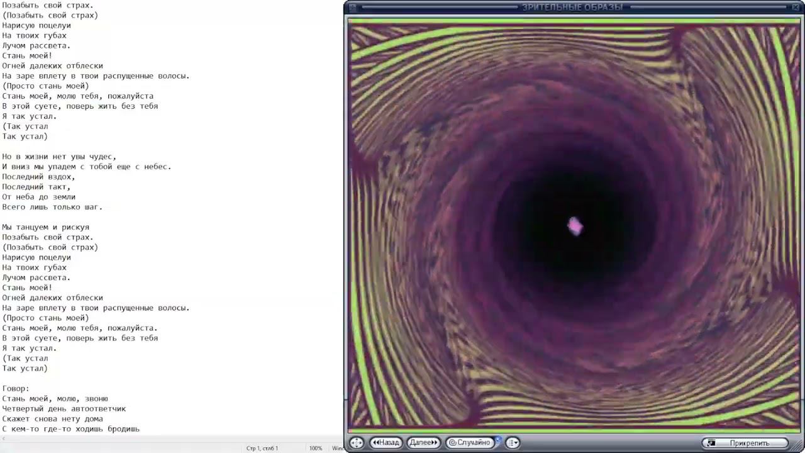Click the visualization window's title bar menu icon
Viewport: 805px width, 453px height.
[353, 8]
